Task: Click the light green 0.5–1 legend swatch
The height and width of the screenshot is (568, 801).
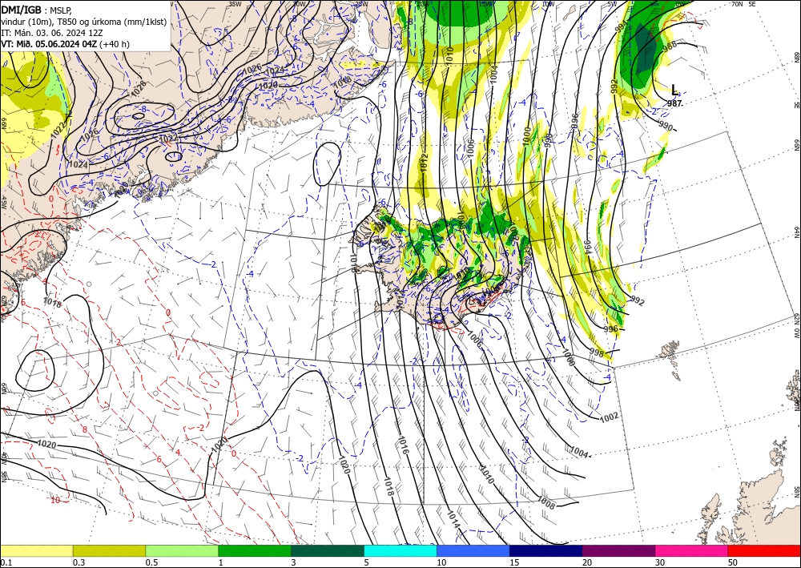Action: click(182, 550)
